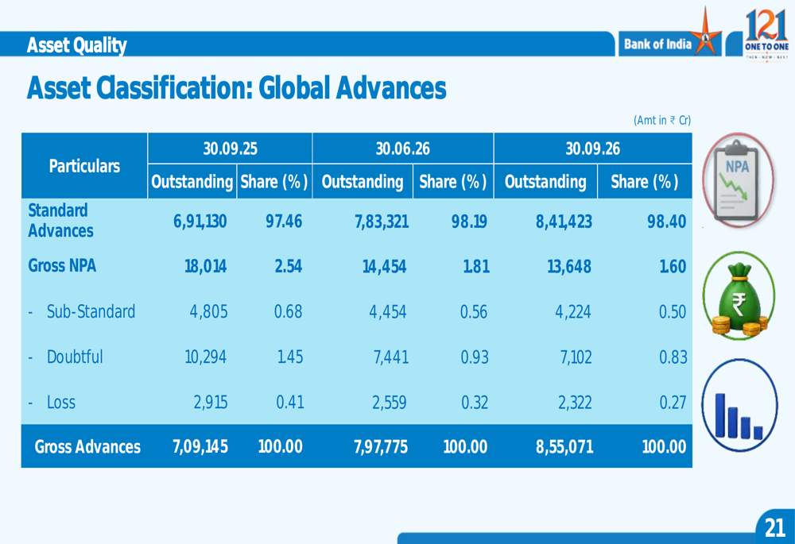The image size is (795, 544).
Task: Click the Bank of India star logo
Action: click(706, 33)
